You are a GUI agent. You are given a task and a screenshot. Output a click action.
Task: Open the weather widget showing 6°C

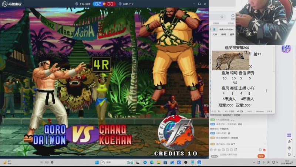click(x=7, y=162)
